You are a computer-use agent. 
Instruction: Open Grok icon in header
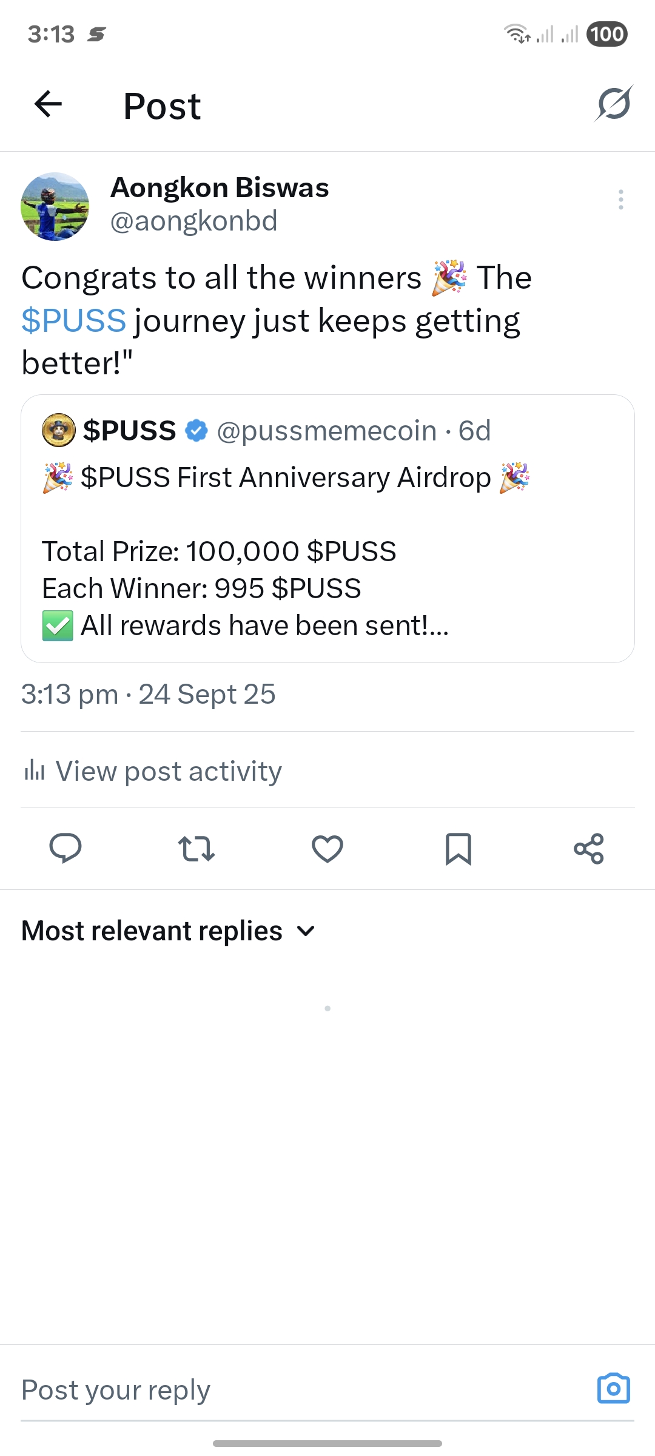pos(614,104)
